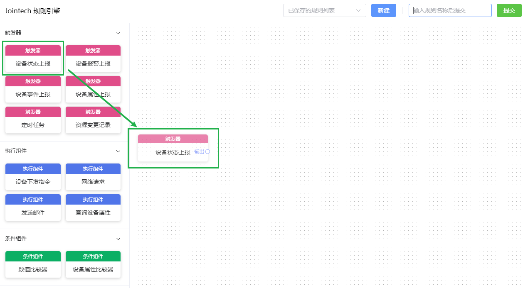Click the 输出 port circle on canvas node
Image resolution: width=523 pixels, height=288 pixels.
click(207, 151)
